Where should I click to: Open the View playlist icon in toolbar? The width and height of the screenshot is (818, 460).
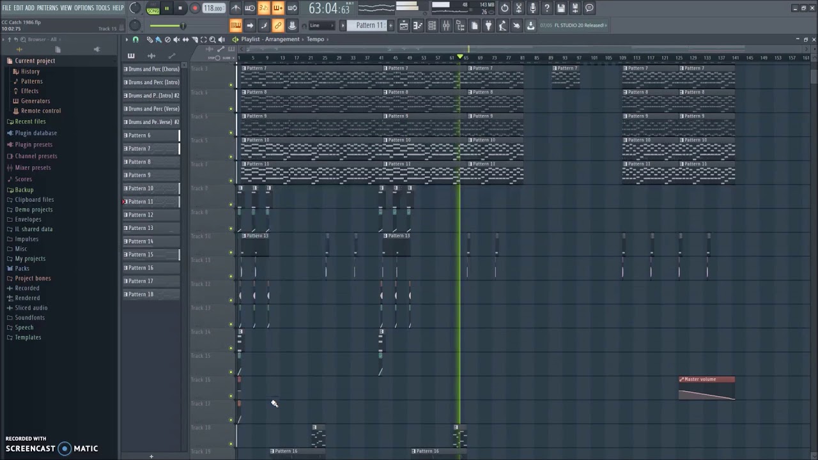(x=404, y=26)
